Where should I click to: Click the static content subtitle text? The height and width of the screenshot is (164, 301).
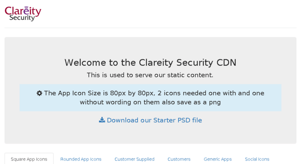(150, 75)
